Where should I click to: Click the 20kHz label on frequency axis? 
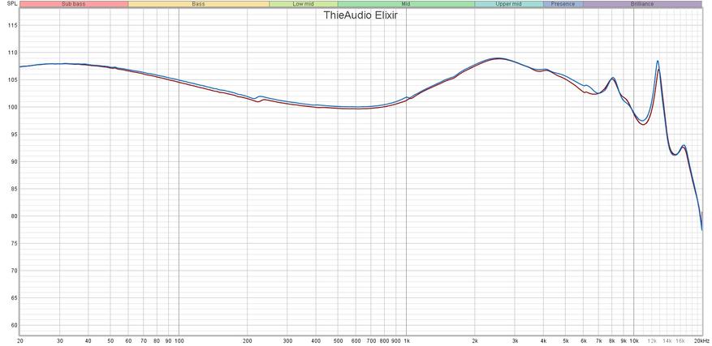[701, 341]
